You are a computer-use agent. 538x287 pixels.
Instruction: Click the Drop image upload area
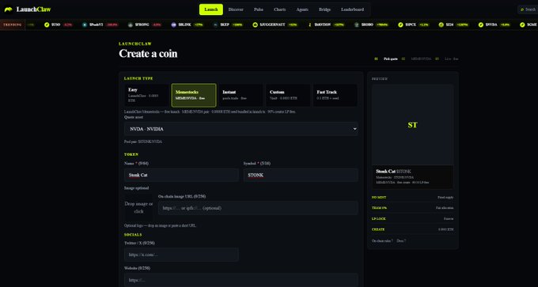click(x=138, y=207)
